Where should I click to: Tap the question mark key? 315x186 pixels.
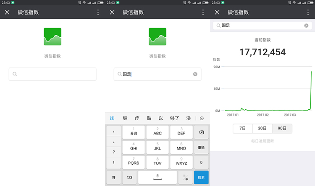(x=114, y=152)
